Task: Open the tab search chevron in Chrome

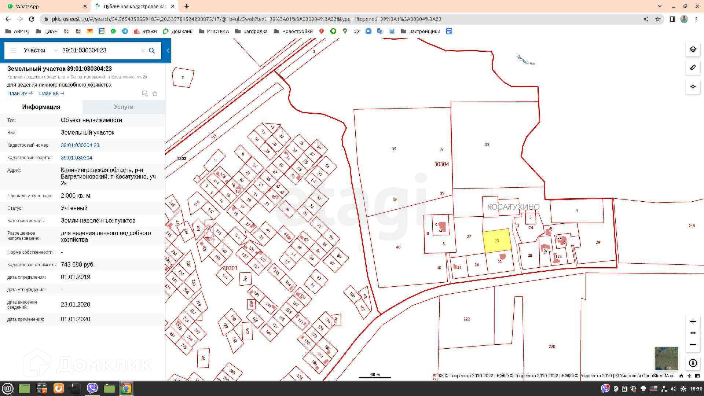Action: (x=660, y=6)
